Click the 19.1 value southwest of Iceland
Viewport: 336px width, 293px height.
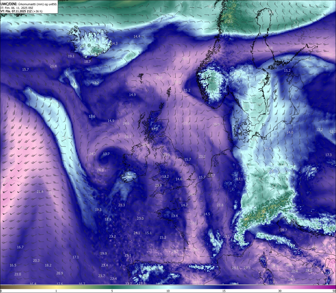(71, 56)
